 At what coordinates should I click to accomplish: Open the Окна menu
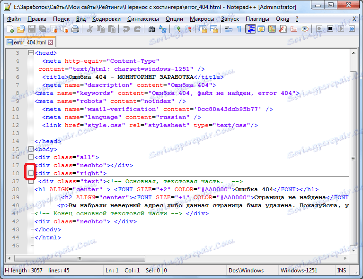[x=283, y=19]
